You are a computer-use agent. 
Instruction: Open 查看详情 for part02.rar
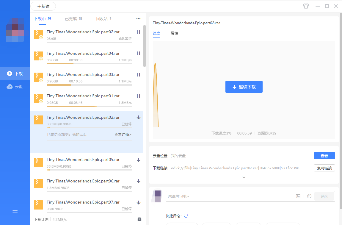[x=123, y=135]
